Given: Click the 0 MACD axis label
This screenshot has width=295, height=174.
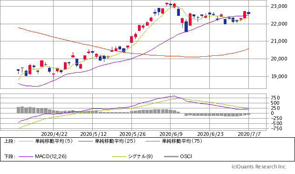Looking at the screenshot, I should pyautogui.click(x=272, y=114).
